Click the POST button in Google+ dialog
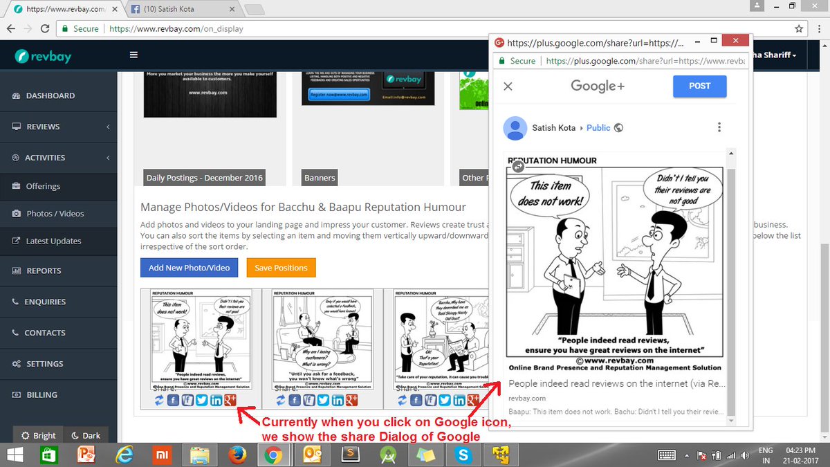This screenshot has width=830, height=467. click(x=699, y=86)
